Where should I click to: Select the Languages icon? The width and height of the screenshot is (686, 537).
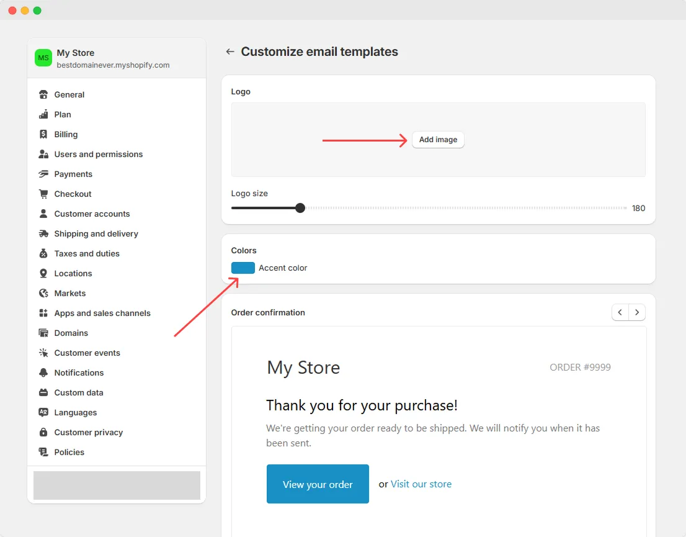click(43, 412)
